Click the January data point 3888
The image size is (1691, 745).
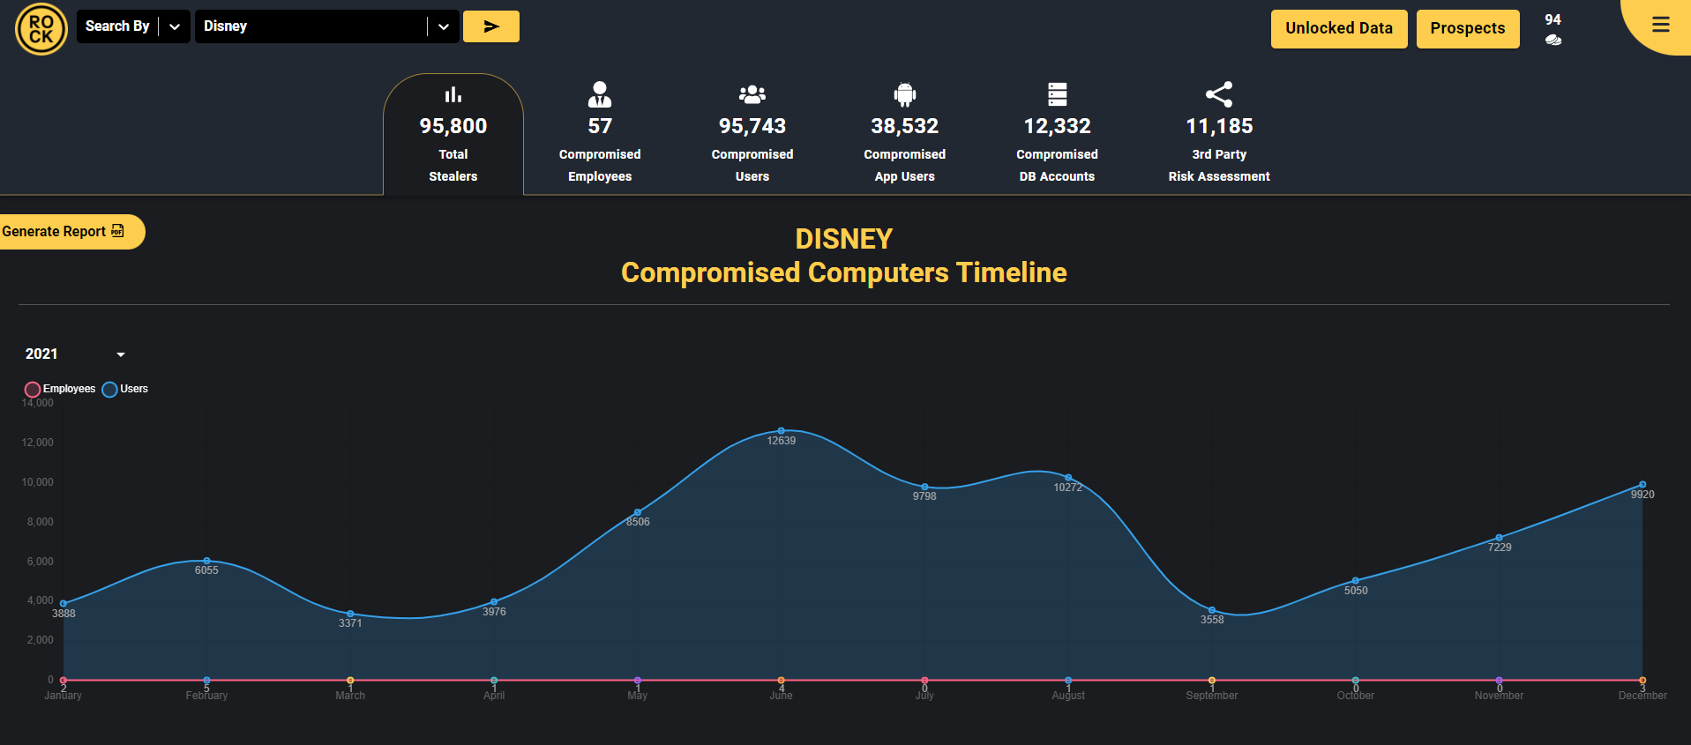(x=64, y=604)
